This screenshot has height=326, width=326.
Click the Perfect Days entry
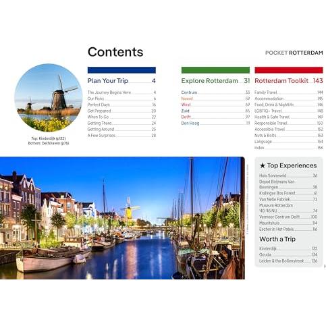pyautogui.click(x=121, y=105)
